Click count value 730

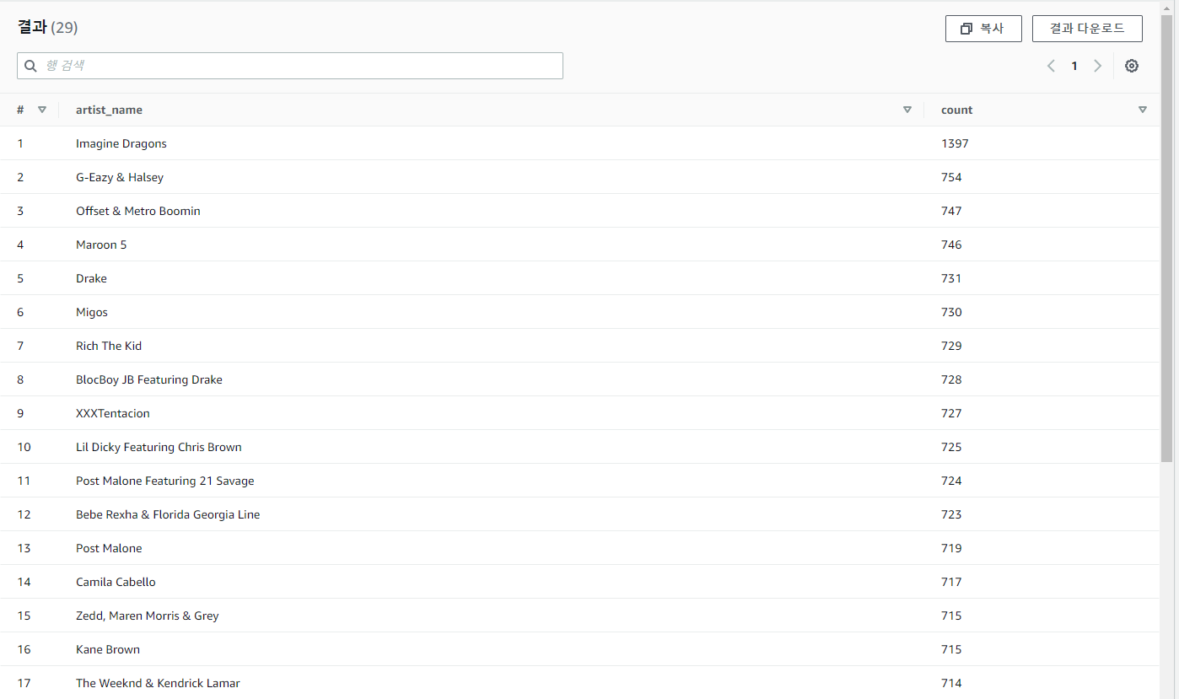pos(951,312)
